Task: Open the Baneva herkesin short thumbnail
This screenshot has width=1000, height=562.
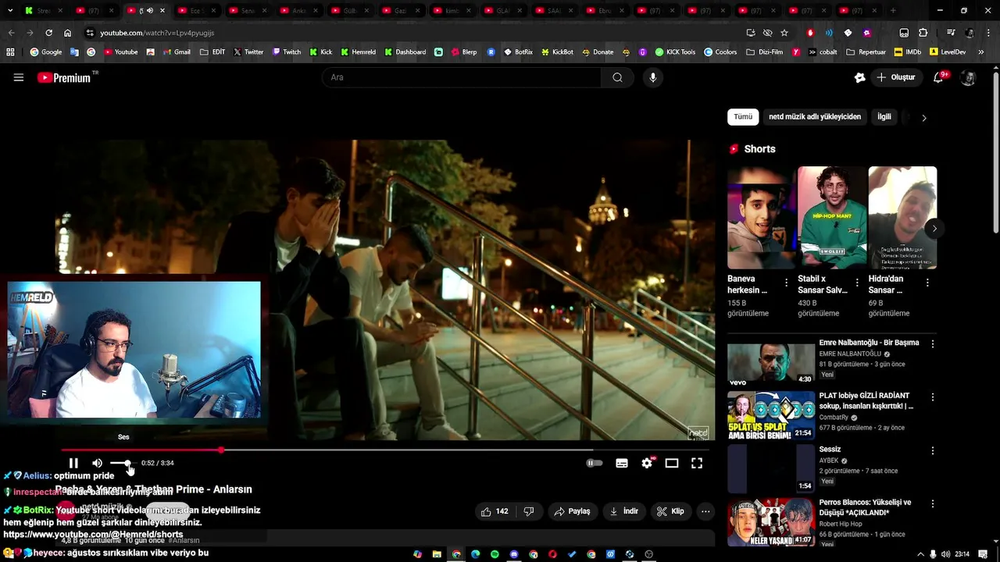Action: pos(762,218)
